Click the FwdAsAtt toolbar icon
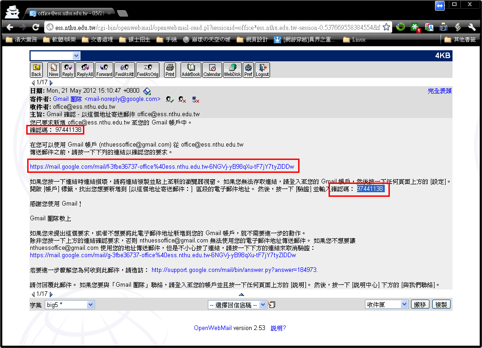482x348 pixels. (124, 70)
